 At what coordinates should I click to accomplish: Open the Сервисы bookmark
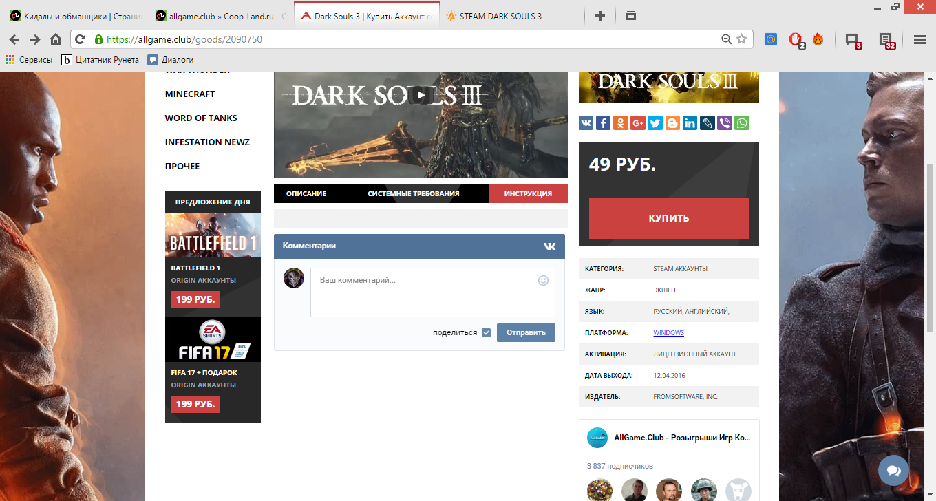pyautogui.click(x=29, y=60)
